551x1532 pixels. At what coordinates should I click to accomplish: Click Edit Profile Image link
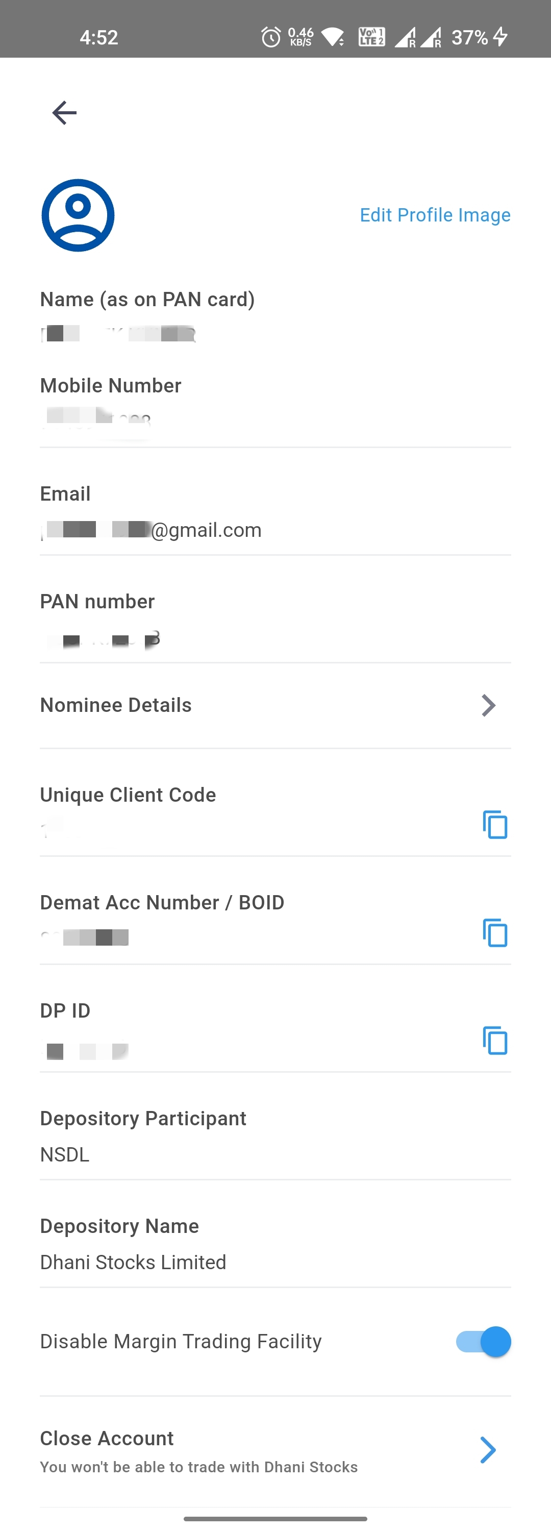click(x=435, y=215)
